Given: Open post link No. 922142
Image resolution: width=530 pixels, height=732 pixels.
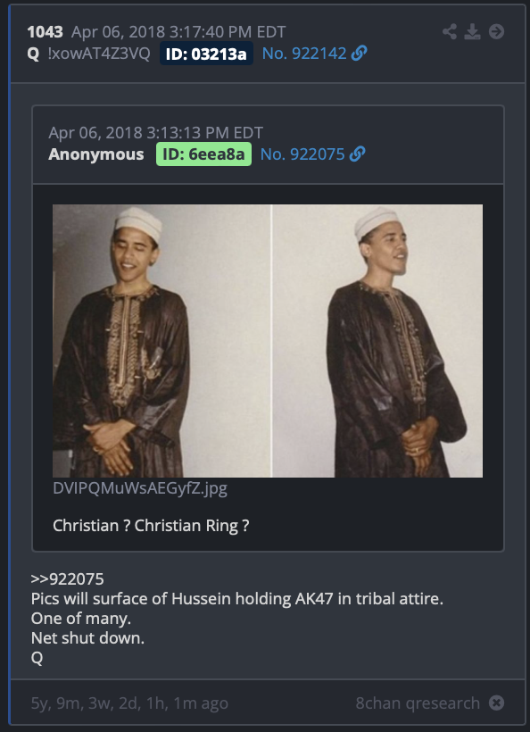Looking at the screenshot, I should click(304, 54).
